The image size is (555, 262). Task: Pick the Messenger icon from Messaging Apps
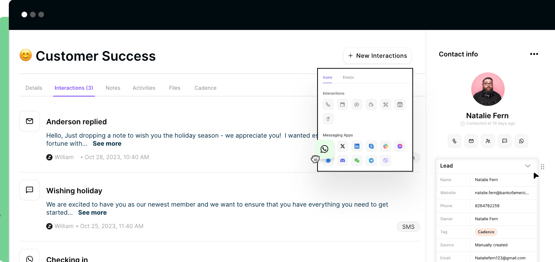click(x=400, y=146)
